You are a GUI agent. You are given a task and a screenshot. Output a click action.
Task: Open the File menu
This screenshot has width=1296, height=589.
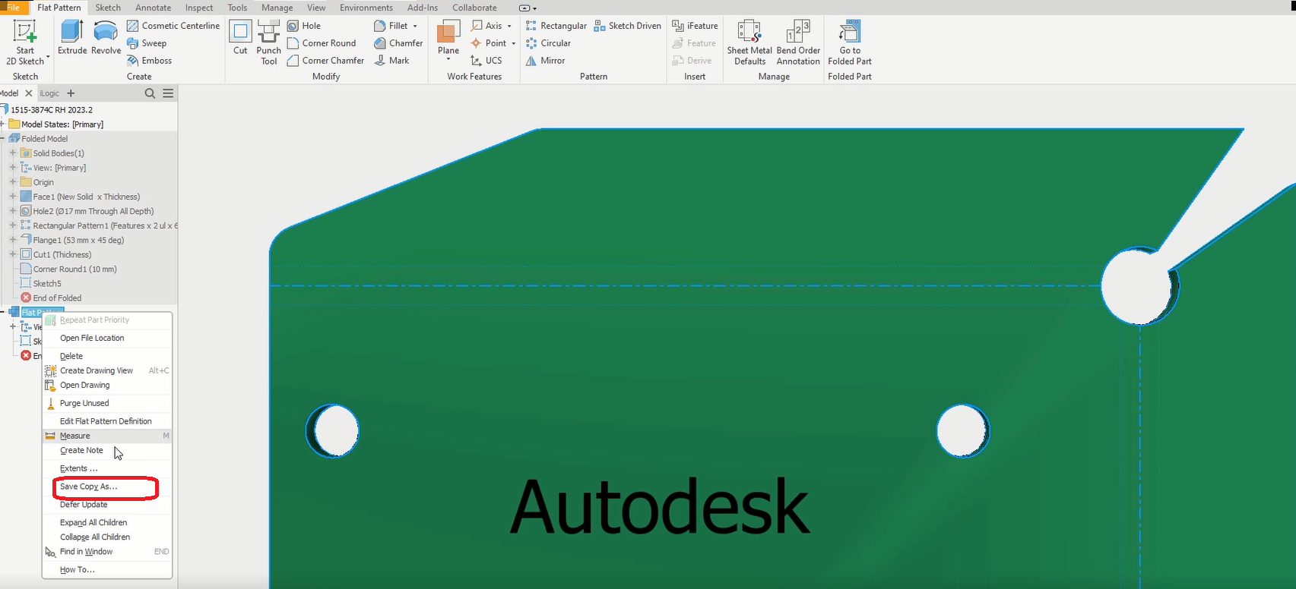tap(13, 8)
